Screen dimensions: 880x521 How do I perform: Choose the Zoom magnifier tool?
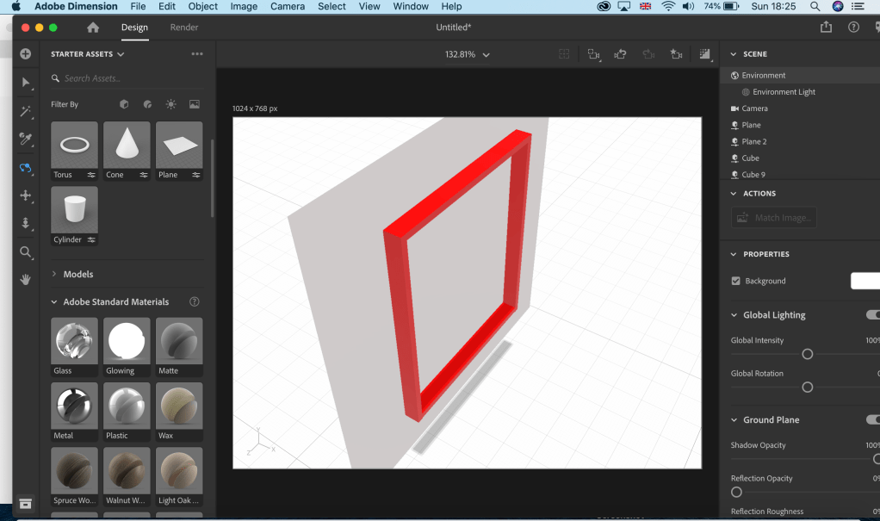26,252
